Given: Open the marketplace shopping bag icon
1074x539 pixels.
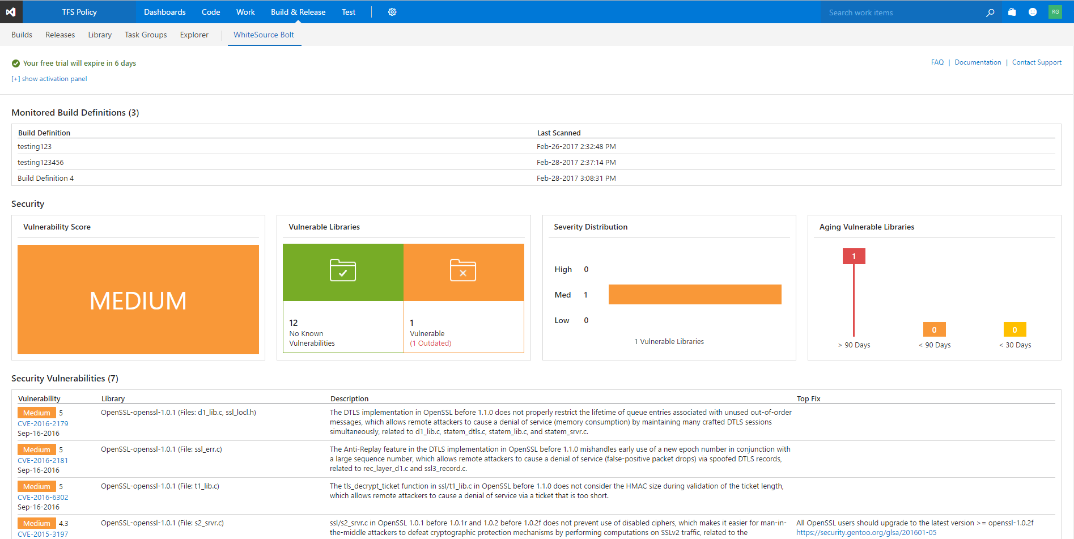Looking at the screenshot, I should click(x=1012, y=12).
